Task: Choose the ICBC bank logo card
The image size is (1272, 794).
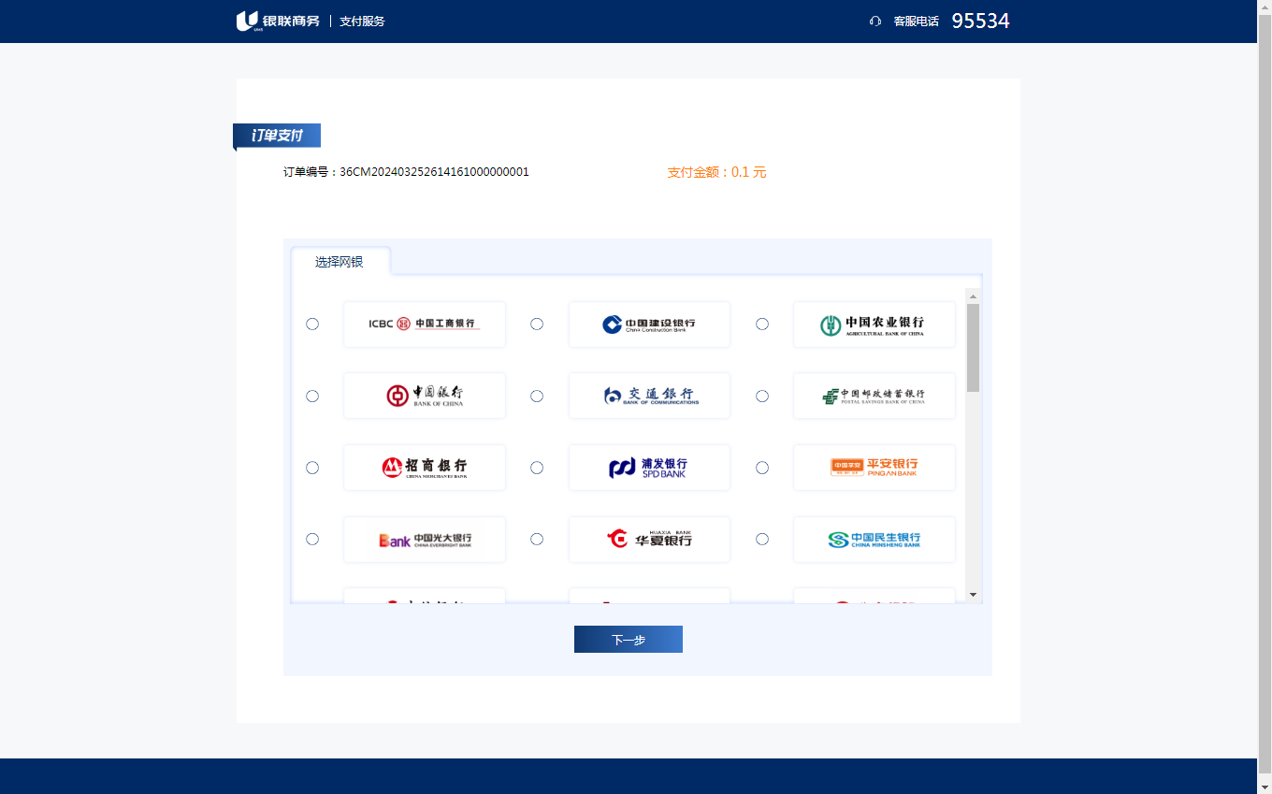Action: tap(425, 325)
